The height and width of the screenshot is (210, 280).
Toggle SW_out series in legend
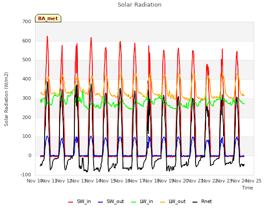111,201
